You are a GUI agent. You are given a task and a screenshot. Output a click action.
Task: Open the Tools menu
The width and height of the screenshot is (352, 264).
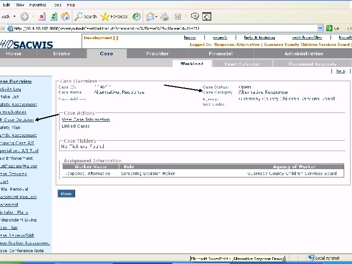coord(58,5)
